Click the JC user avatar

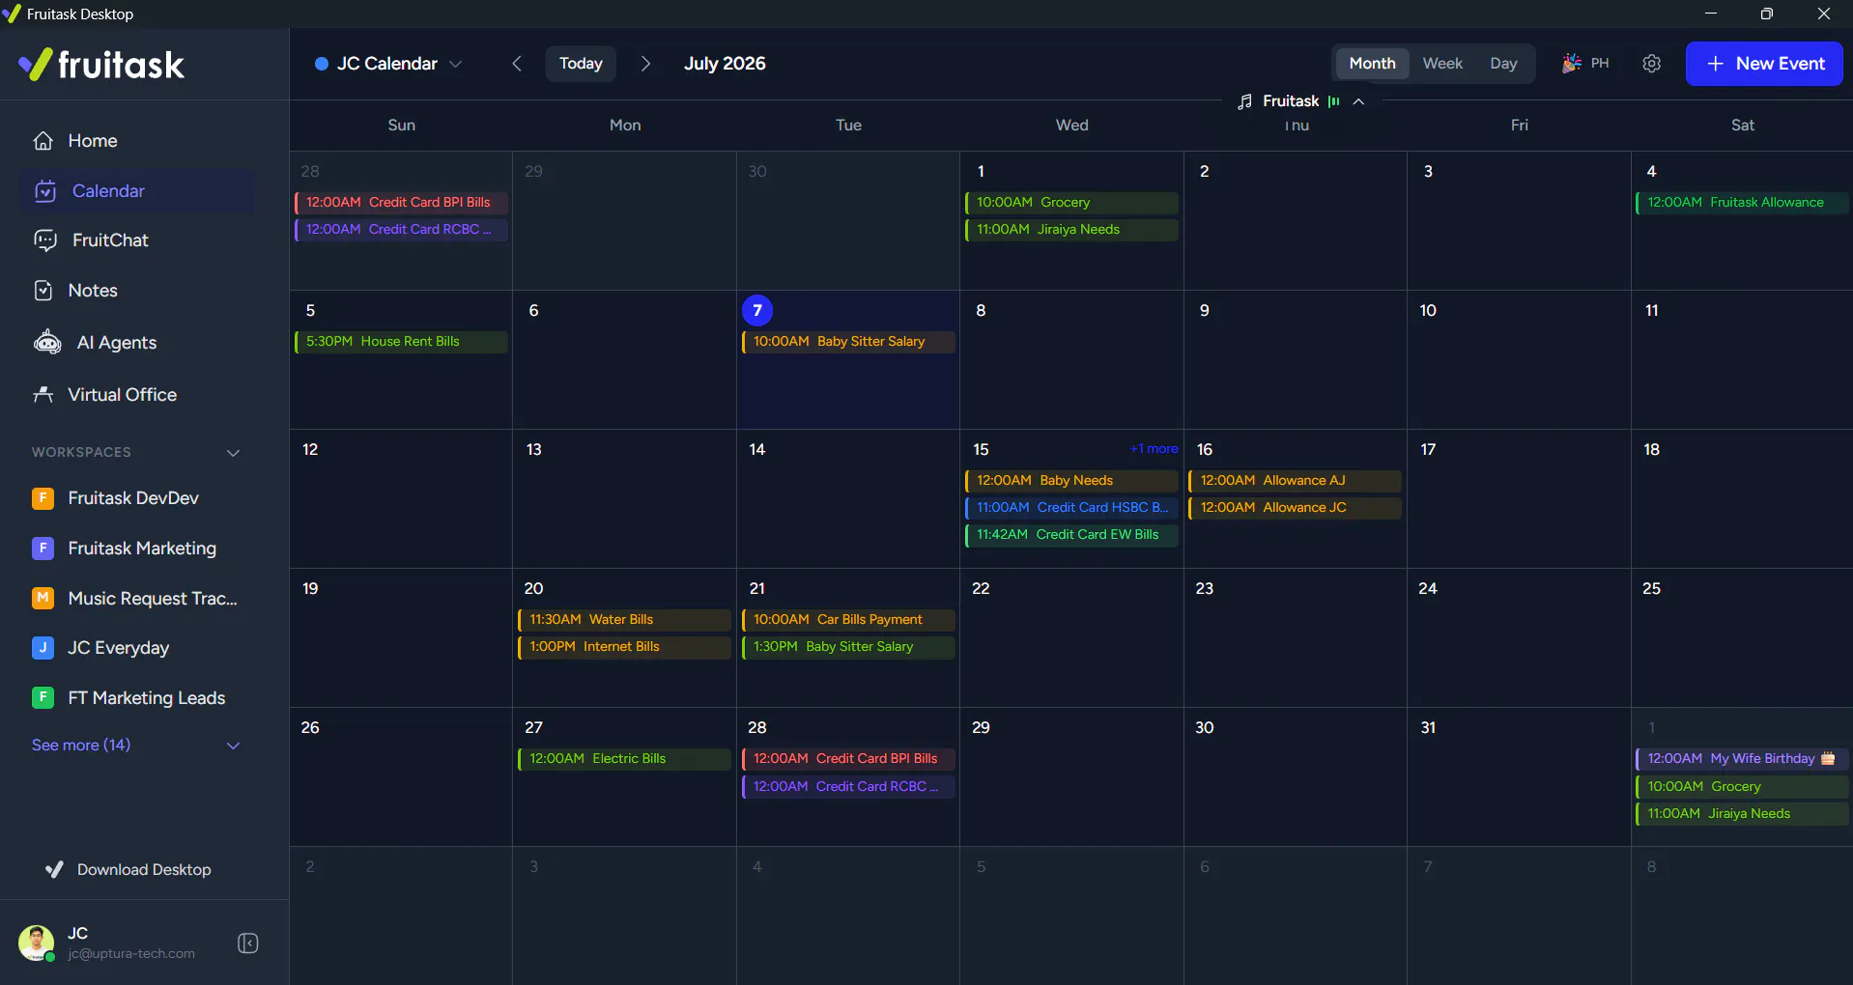[37, 943]
